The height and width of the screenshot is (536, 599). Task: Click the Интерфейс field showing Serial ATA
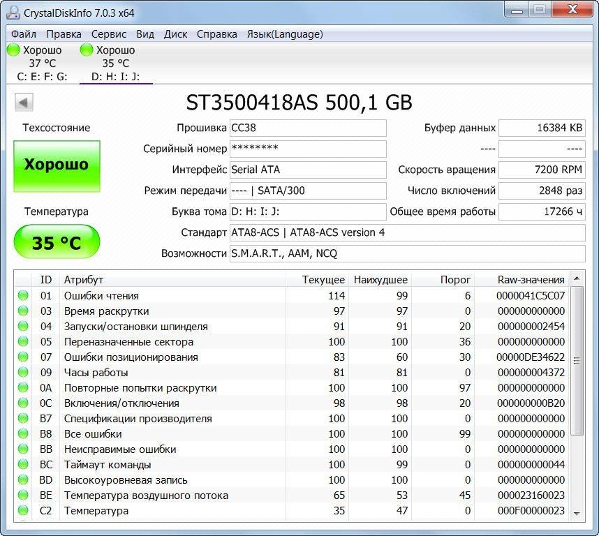(308, 170)
